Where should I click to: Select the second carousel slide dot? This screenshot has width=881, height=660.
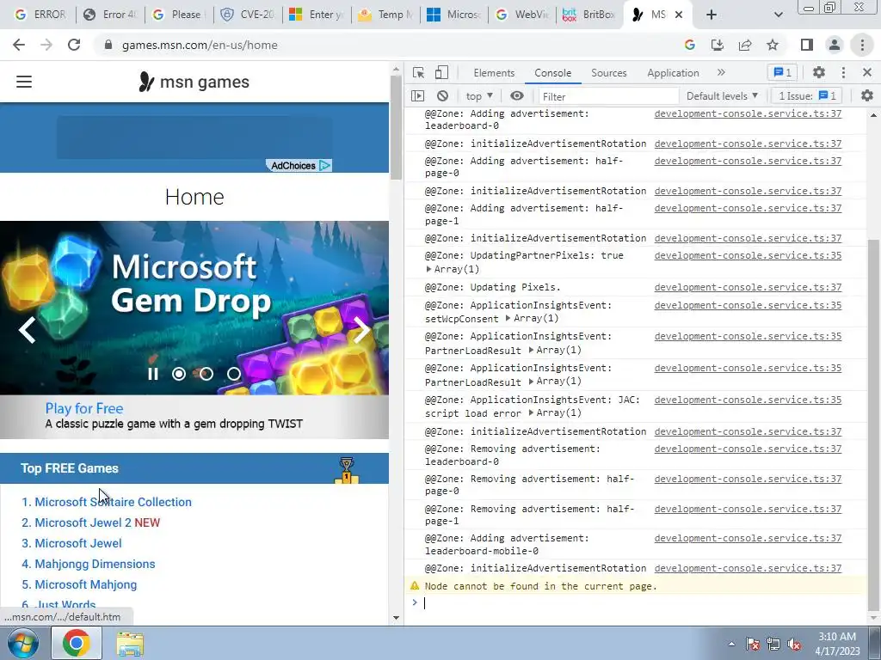pos(206,374)
